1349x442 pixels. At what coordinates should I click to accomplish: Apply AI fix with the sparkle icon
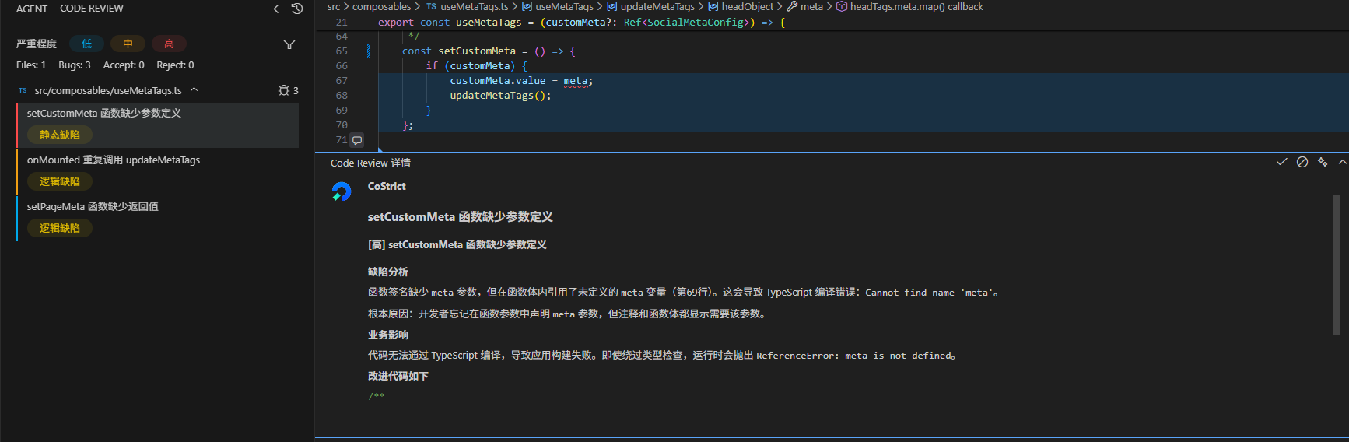tap(1323, 162)
